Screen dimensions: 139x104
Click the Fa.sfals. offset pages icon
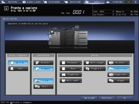(x=111, y=63)
